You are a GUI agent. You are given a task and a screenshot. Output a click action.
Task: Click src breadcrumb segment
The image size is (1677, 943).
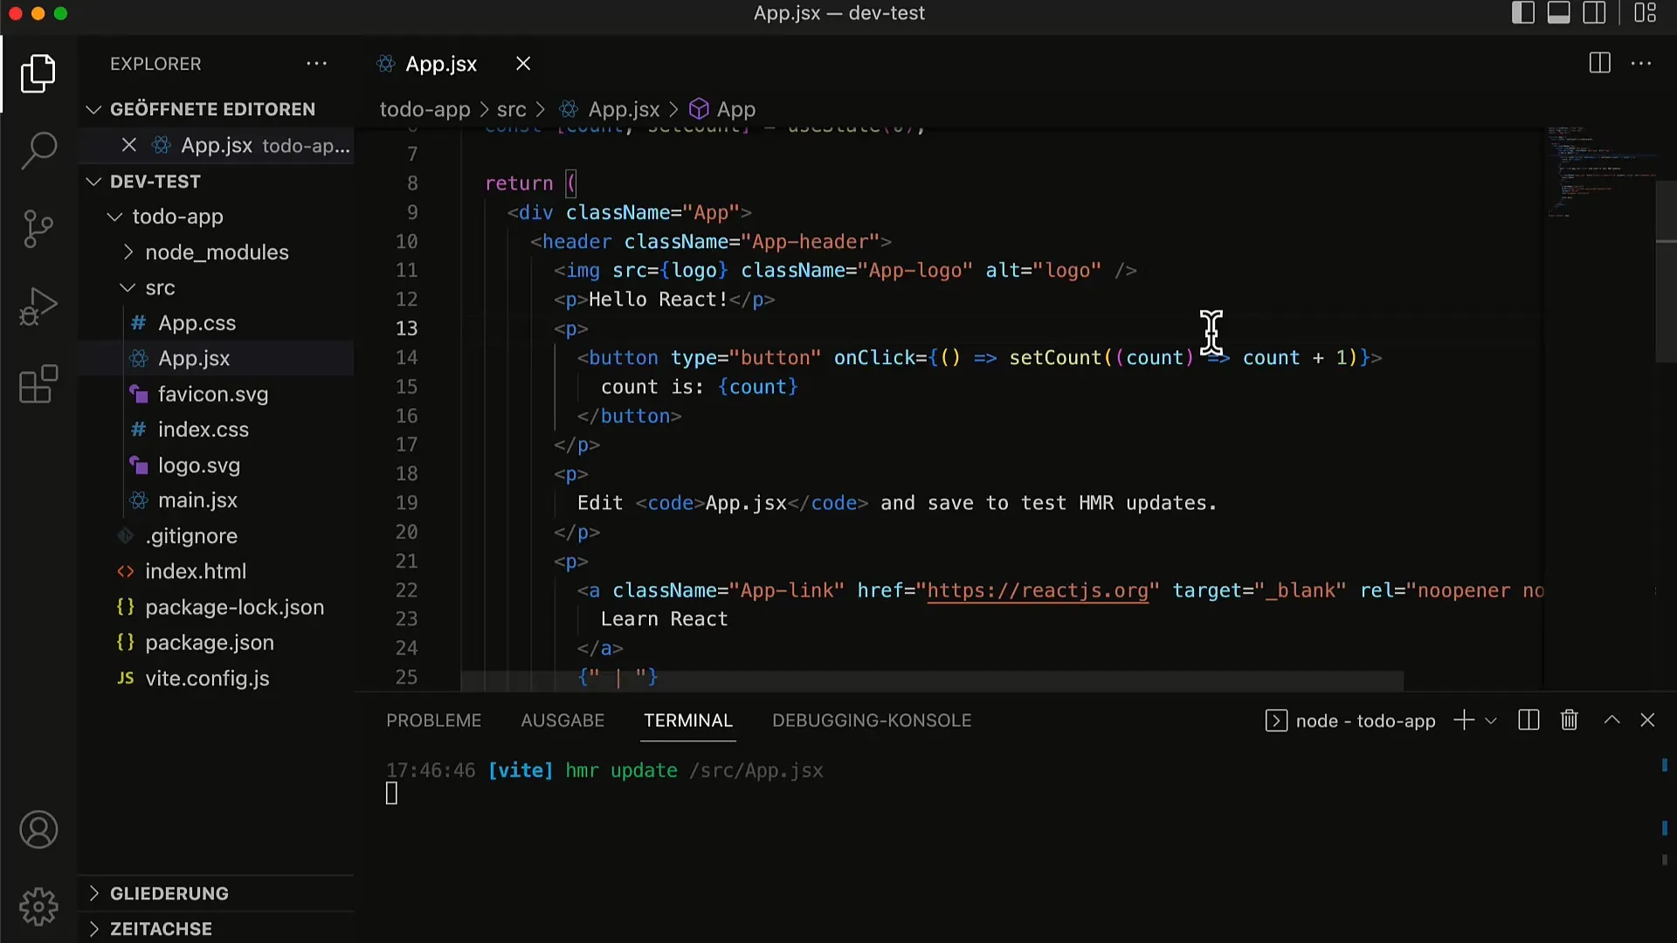pos(511,109)
